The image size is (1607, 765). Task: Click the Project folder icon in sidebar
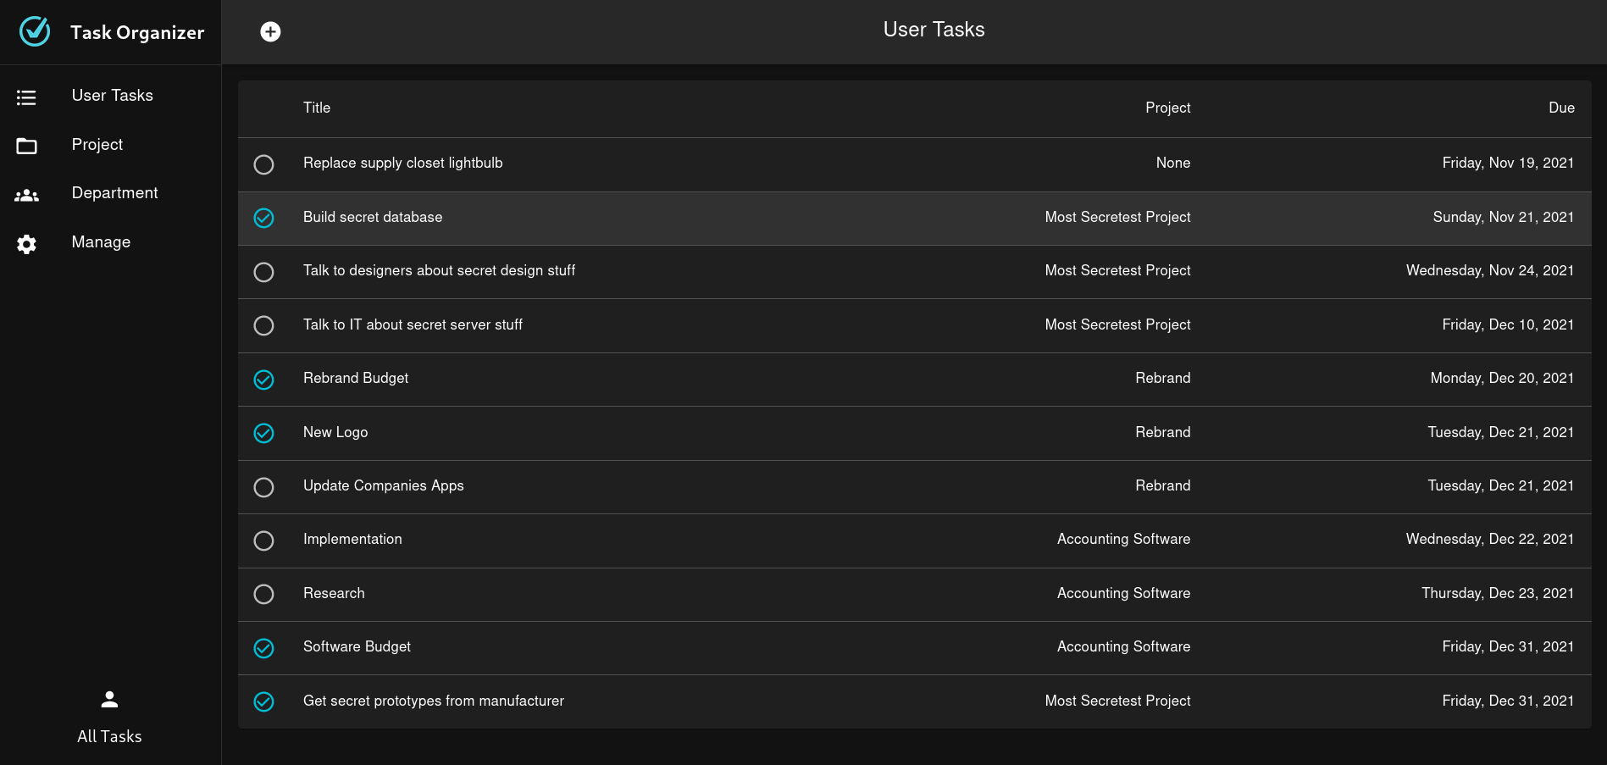(x=26, y=146)
